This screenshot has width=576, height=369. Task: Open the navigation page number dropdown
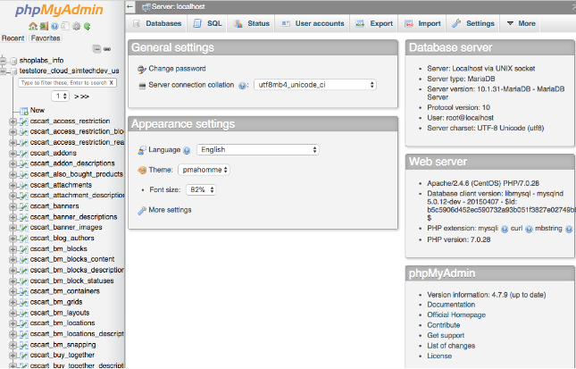pyautogui.click(x=60, y=96)
